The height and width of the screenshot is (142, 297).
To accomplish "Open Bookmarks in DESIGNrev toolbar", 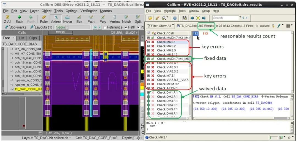I will tap(16, 27).
